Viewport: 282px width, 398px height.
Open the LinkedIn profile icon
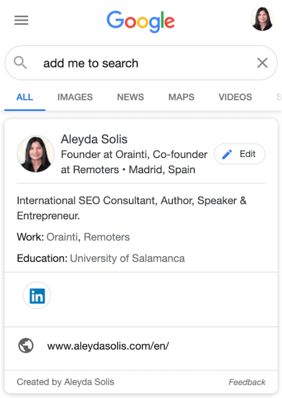coord(37,295)
